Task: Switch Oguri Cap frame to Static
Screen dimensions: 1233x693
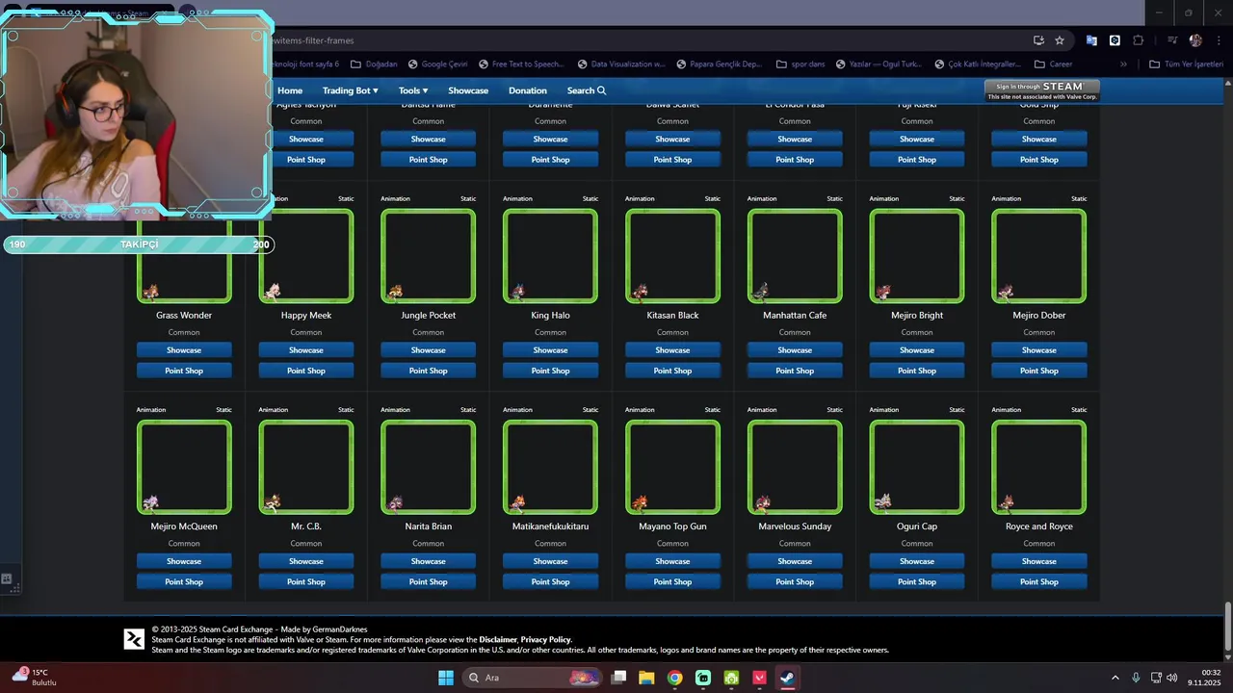Action: (957, 410)
